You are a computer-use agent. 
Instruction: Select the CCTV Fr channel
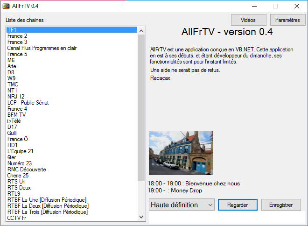click(x=72, y=218)
